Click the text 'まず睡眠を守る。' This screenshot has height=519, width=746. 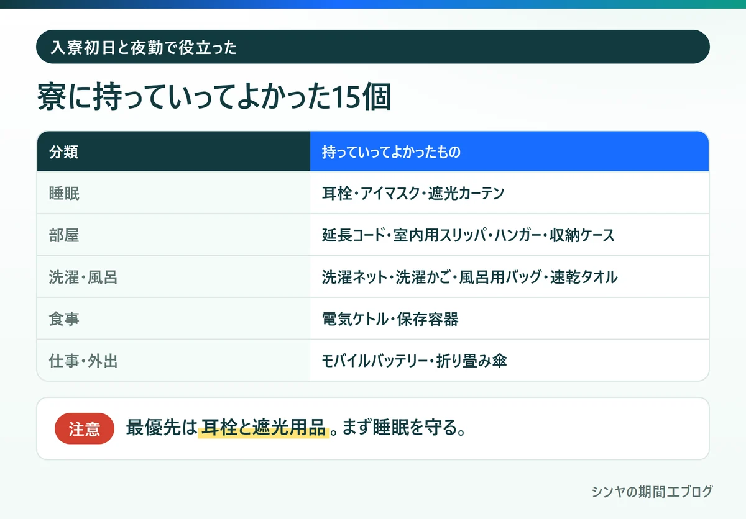pyautogui.click(x=404, y=428)
